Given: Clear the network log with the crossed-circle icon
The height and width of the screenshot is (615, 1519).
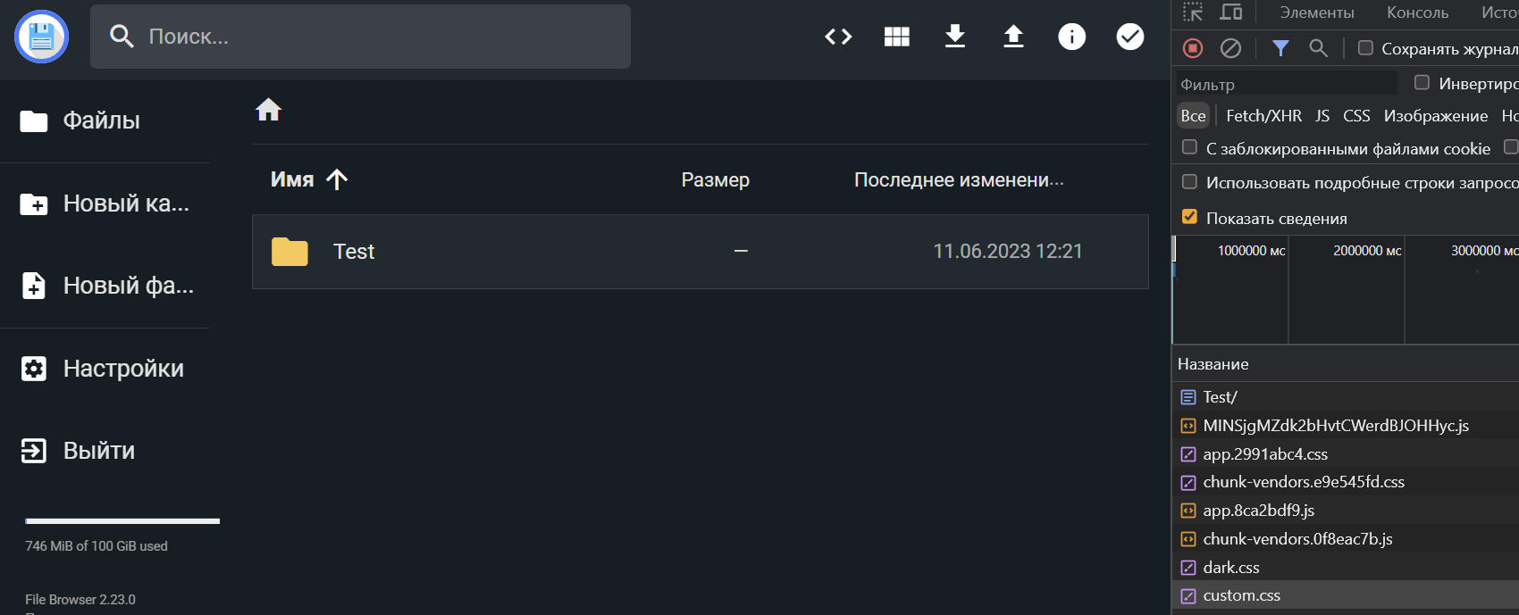Looking at the screenshot, I should pyautogui.click(x=1231, y=48).
